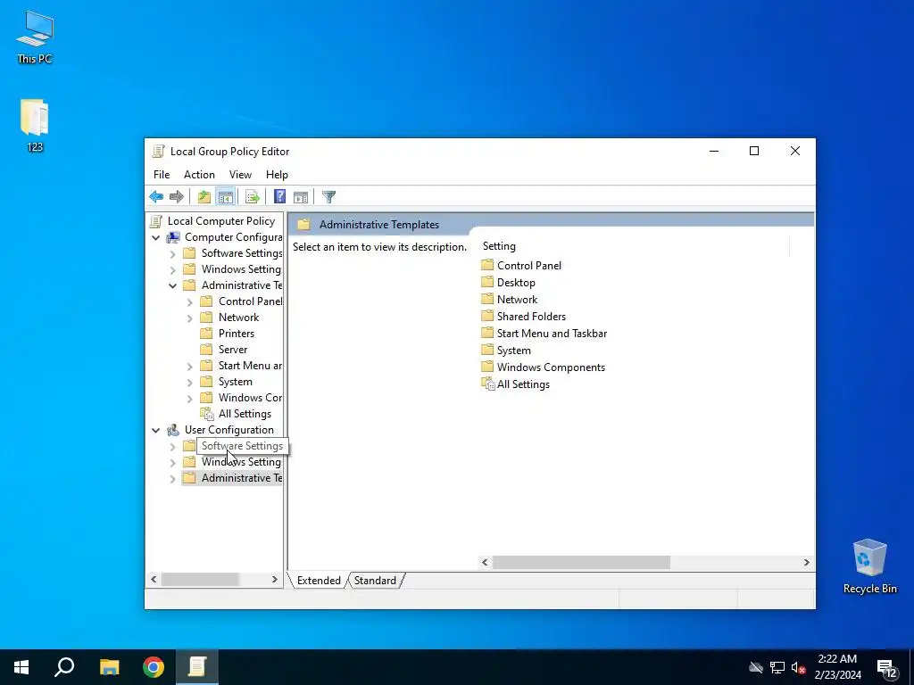Click right arrow of right pane scrollbar

tap(807, 563)
